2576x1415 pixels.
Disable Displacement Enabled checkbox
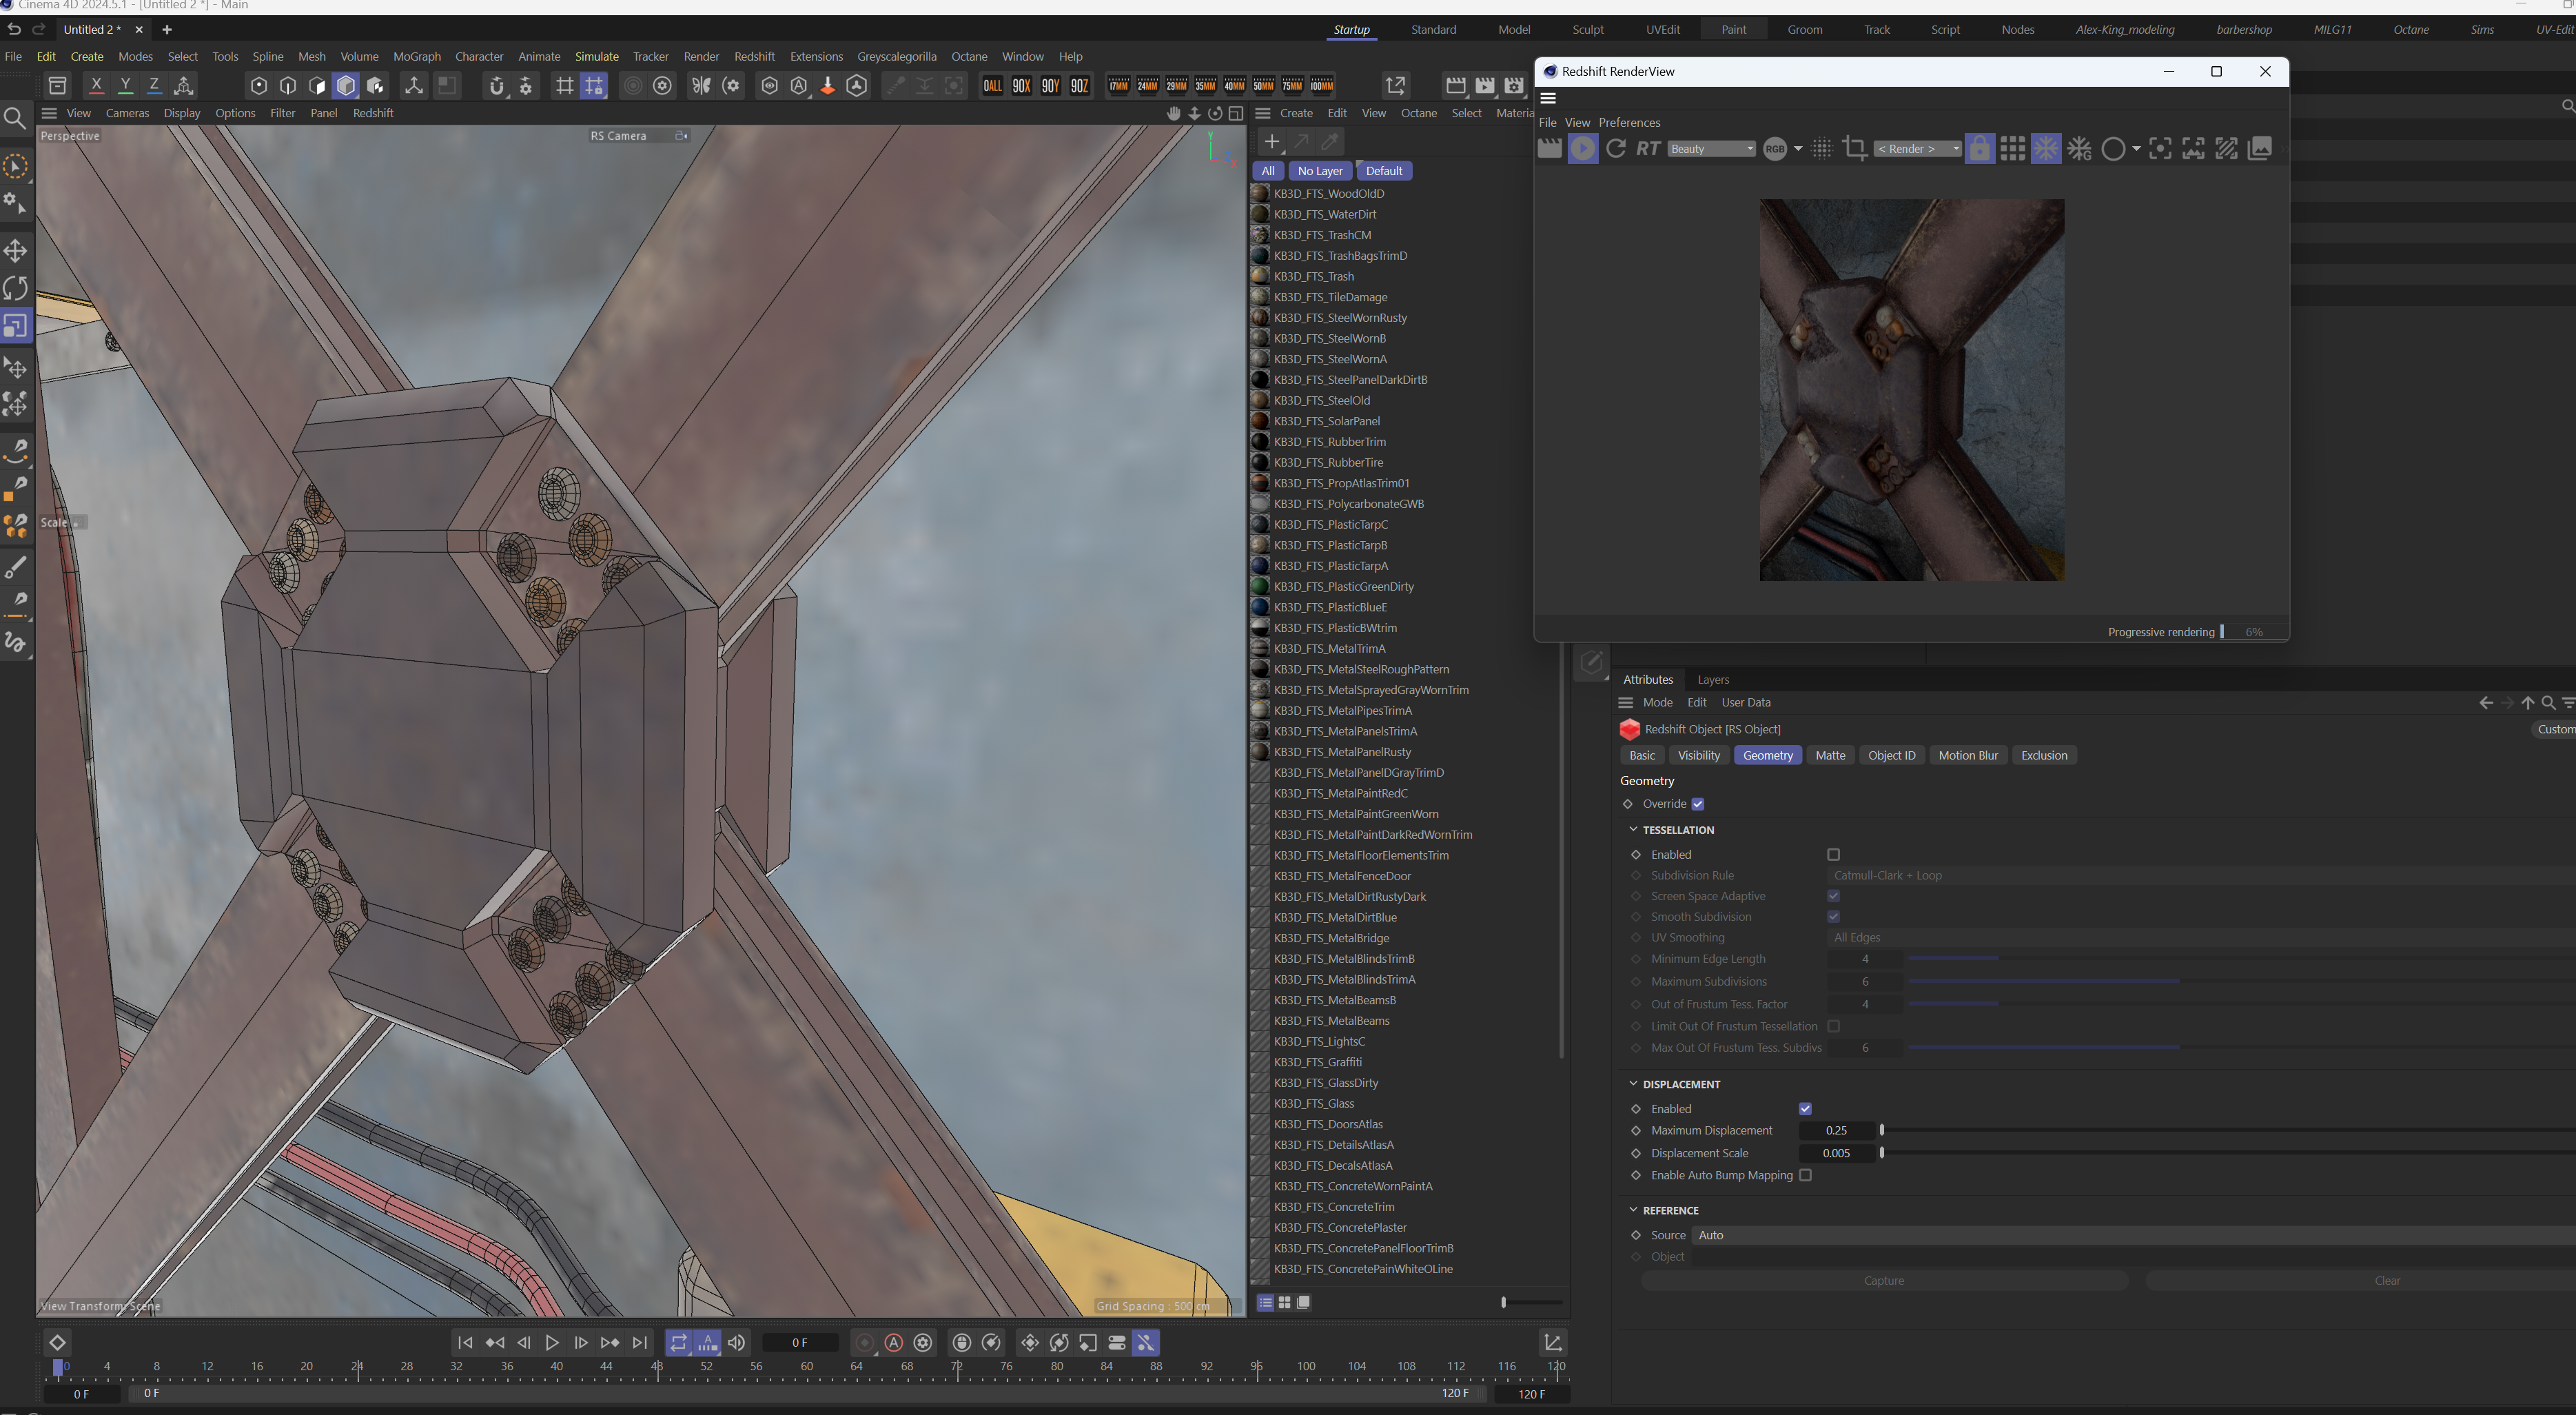click(1805, 1108)
